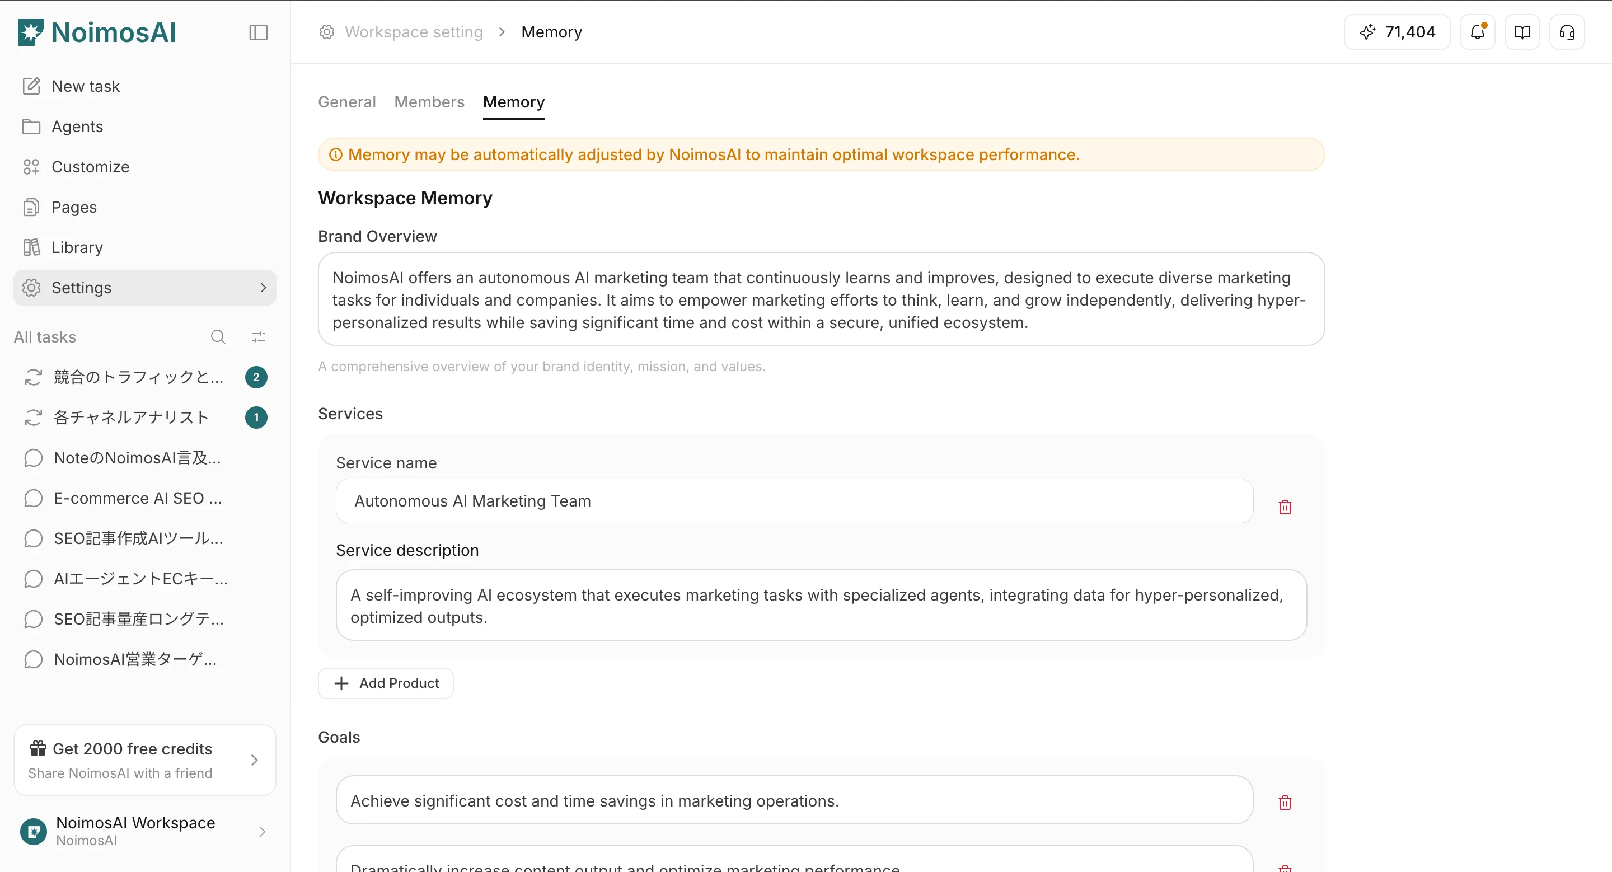Viewport: 1612px width, 872px height.
Task: Edit the Service description field
Action: click(x=821, y=605)
